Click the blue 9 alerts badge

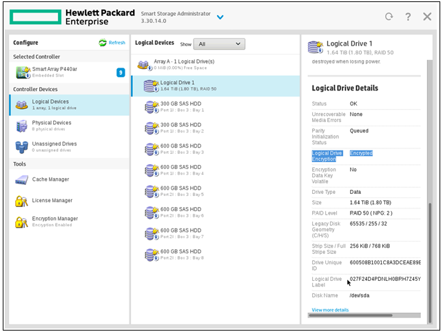[x=121, y=72]
